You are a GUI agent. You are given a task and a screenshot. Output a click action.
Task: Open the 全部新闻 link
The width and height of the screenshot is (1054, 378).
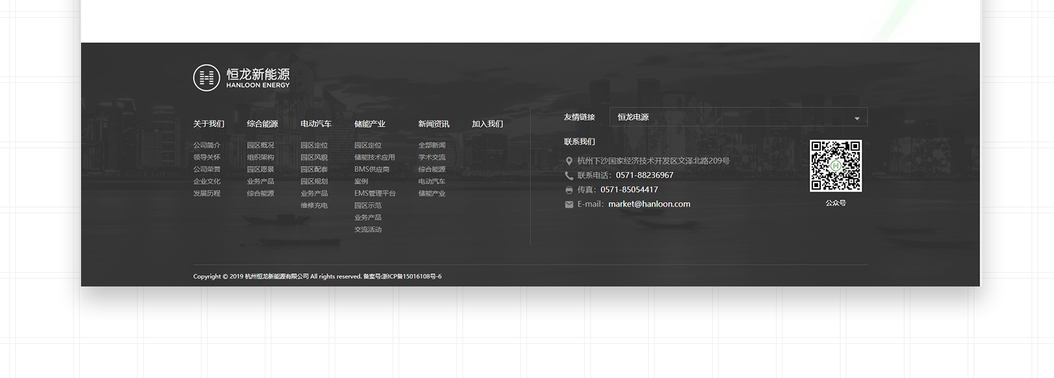coord(431,146)
